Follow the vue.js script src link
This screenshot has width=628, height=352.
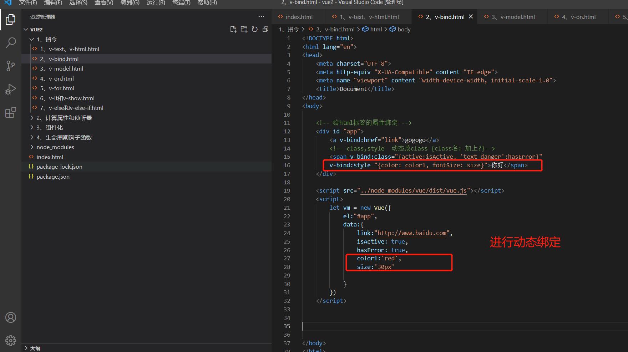point(414,191)
